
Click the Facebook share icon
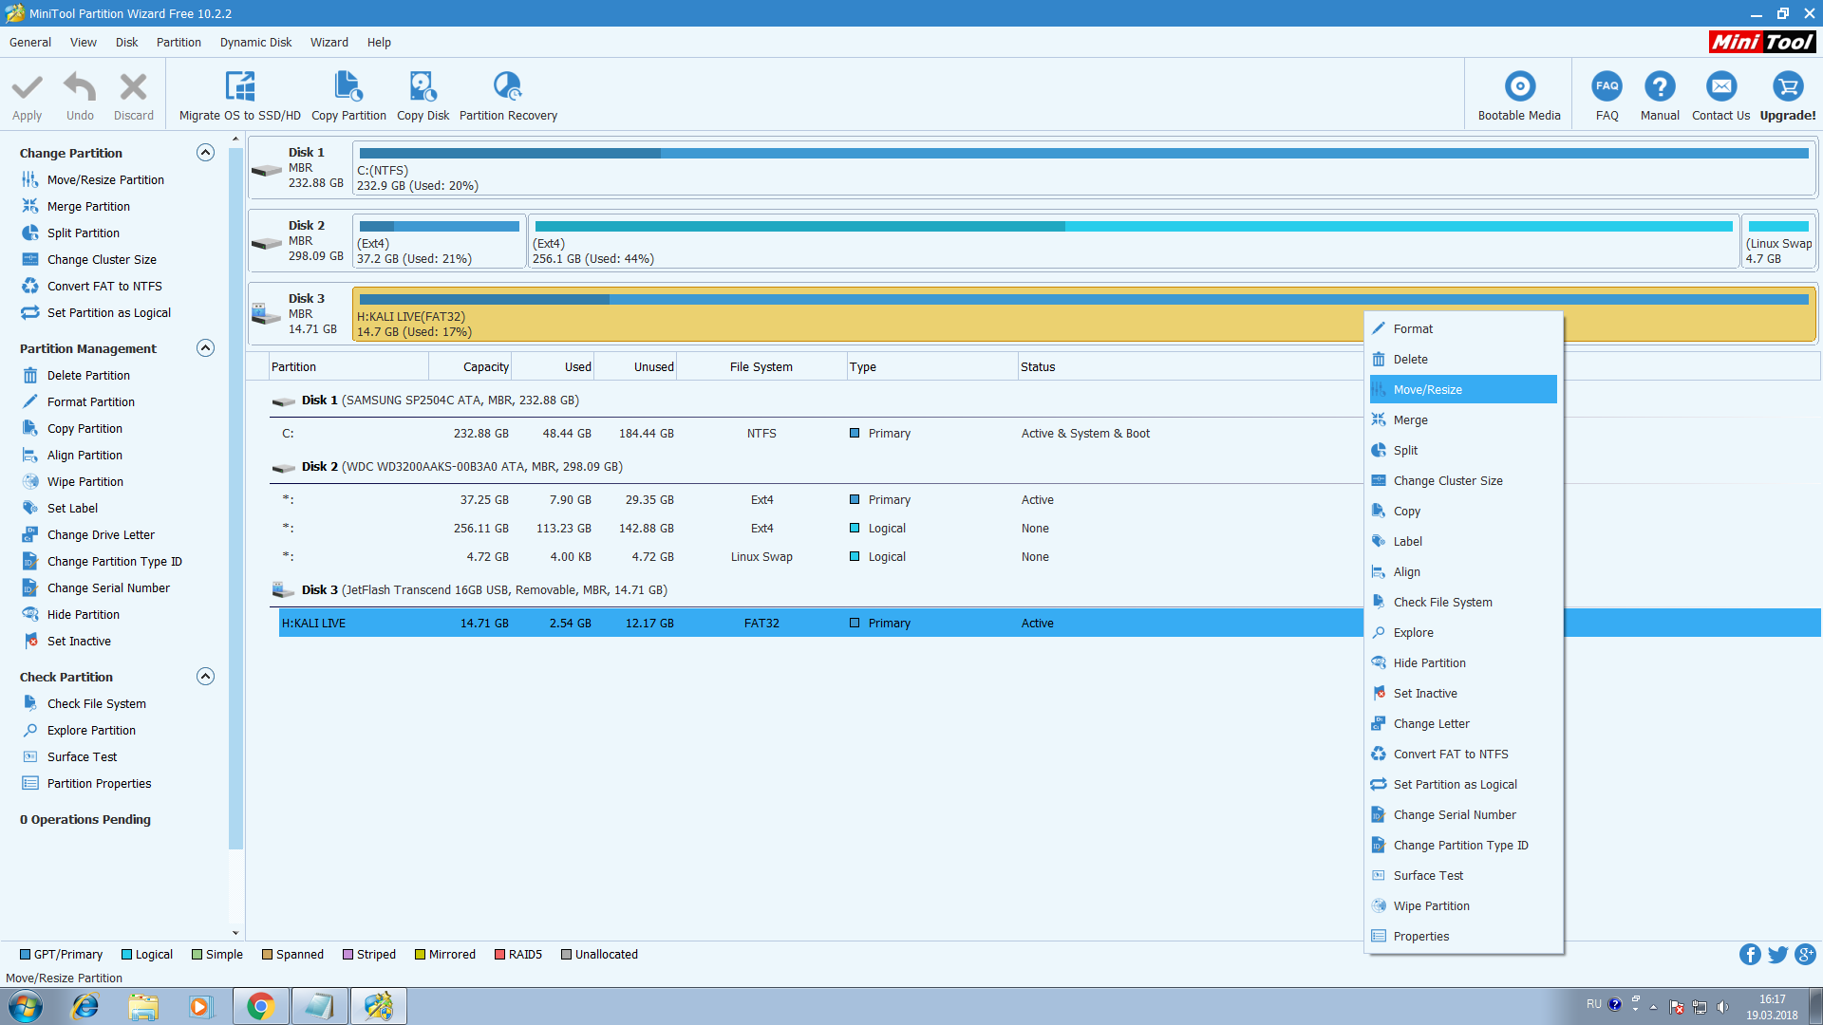tap(1749, 955)
